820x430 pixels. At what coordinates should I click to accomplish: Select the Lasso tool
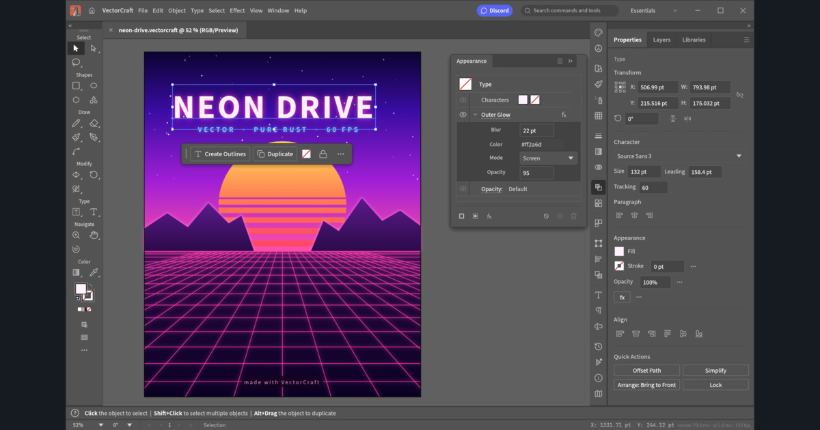click(76, 62)
